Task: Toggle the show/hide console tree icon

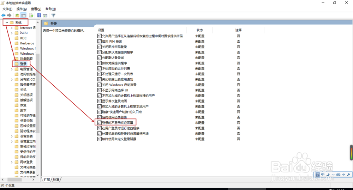Action: pos(23,15)
